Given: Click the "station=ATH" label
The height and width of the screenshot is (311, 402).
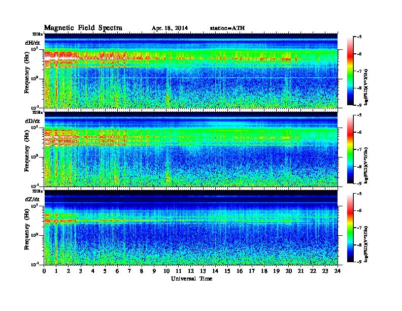Looking at the screenshot, I should pyautogui.click(x=227, y=28).
